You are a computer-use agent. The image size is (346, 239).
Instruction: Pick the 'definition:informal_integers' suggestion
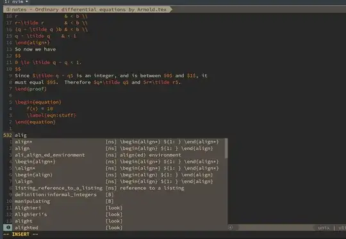[x=119, y=194]
